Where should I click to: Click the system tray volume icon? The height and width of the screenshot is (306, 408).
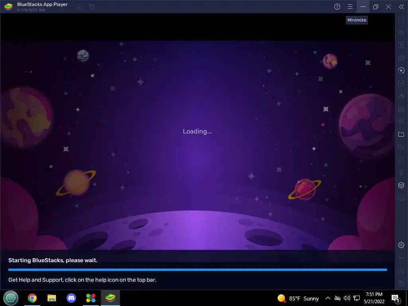pos(347,298)
